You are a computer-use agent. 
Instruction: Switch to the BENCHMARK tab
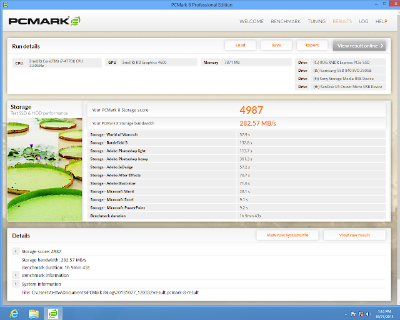(x=286, y=21)
